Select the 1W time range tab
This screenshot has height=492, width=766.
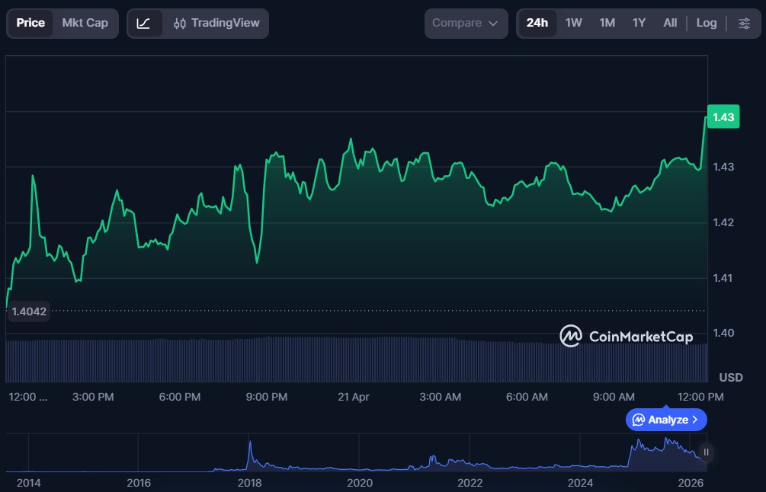click(573, 24)
